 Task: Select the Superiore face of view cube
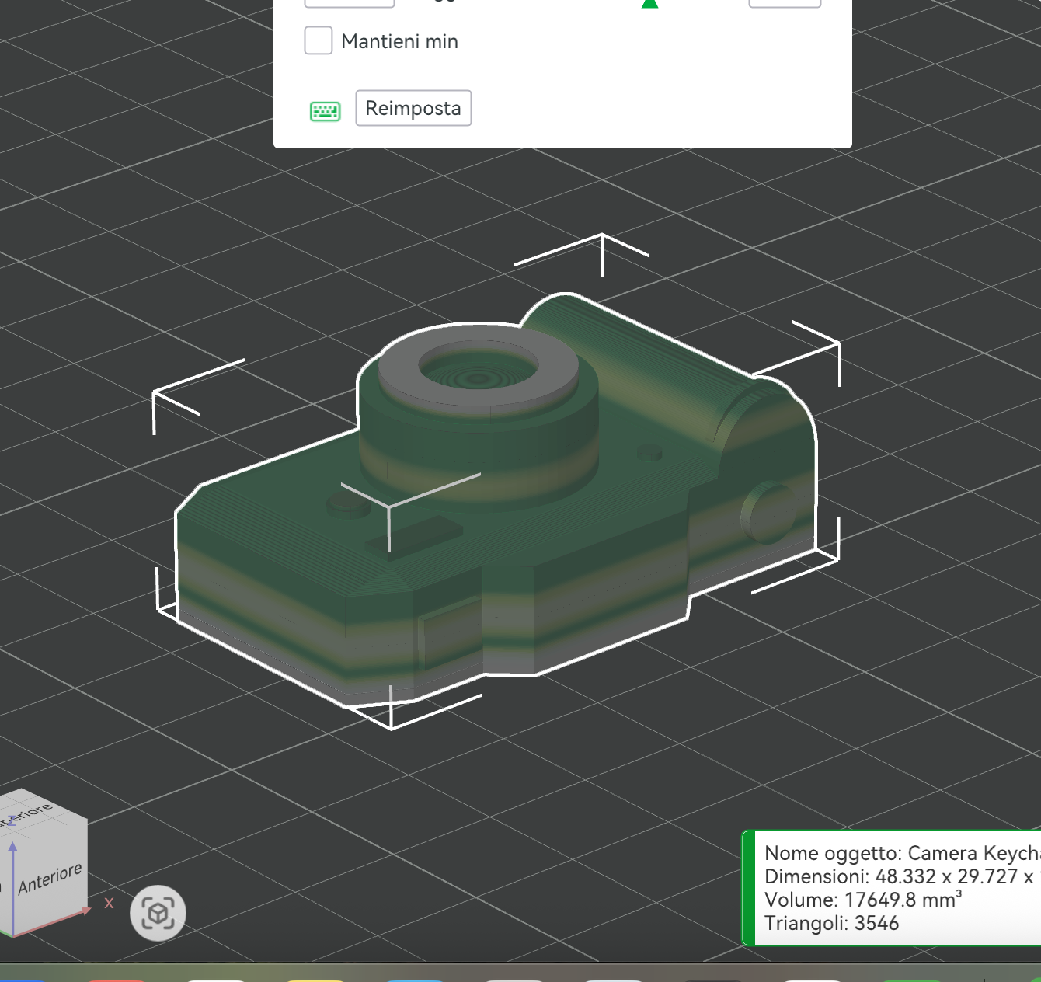pos(31,812)
